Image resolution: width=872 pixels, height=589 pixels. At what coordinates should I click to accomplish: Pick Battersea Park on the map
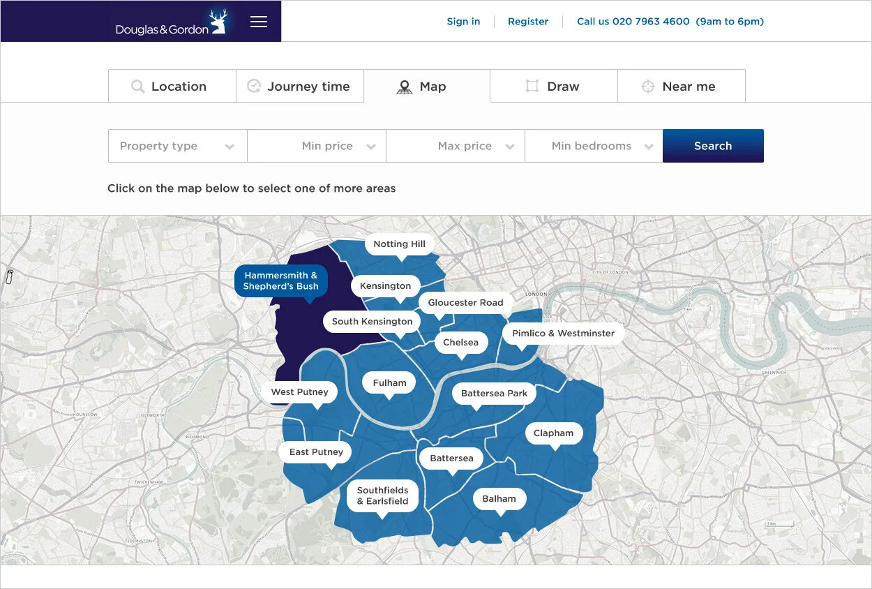[x=494, y=394]
